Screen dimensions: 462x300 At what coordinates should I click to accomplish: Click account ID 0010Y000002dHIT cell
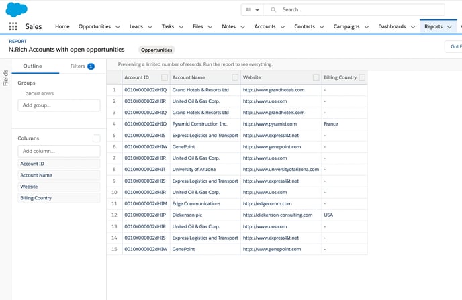coord(144,170)
